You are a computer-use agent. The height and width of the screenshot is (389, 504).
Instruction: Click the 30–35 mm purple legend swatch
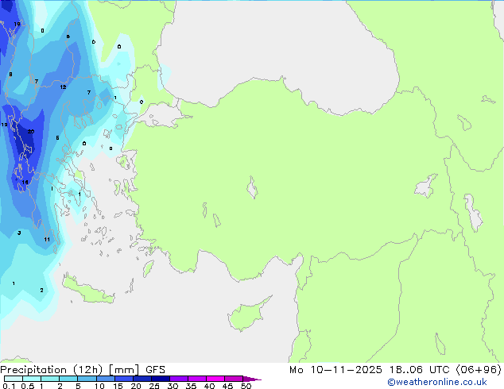coord(179,379)
